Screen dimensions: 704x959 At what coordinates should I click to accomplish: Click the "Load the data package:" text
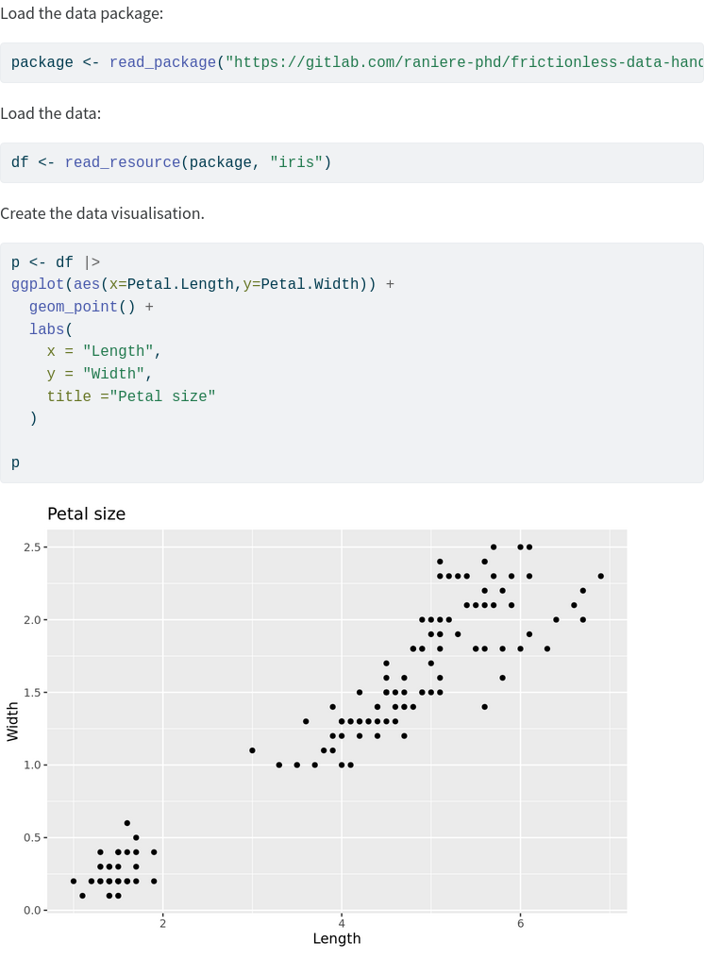click(x=82, y=13)
